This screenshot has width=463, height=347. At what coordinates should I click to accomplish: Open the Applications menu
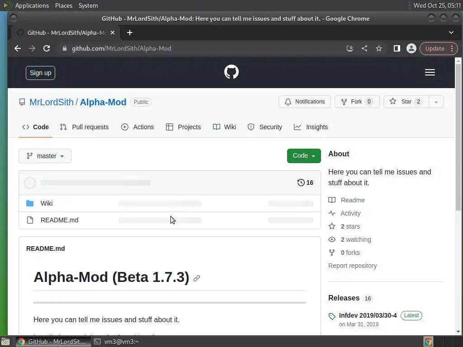coord(32,5)
